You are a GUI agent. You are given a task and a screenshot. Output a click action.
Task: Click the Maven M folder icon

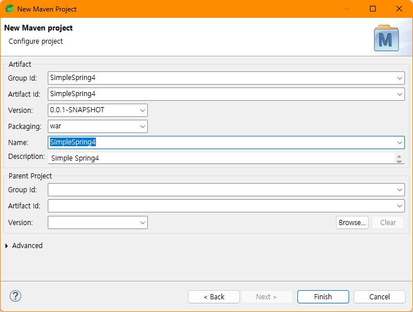coord(386,38)
